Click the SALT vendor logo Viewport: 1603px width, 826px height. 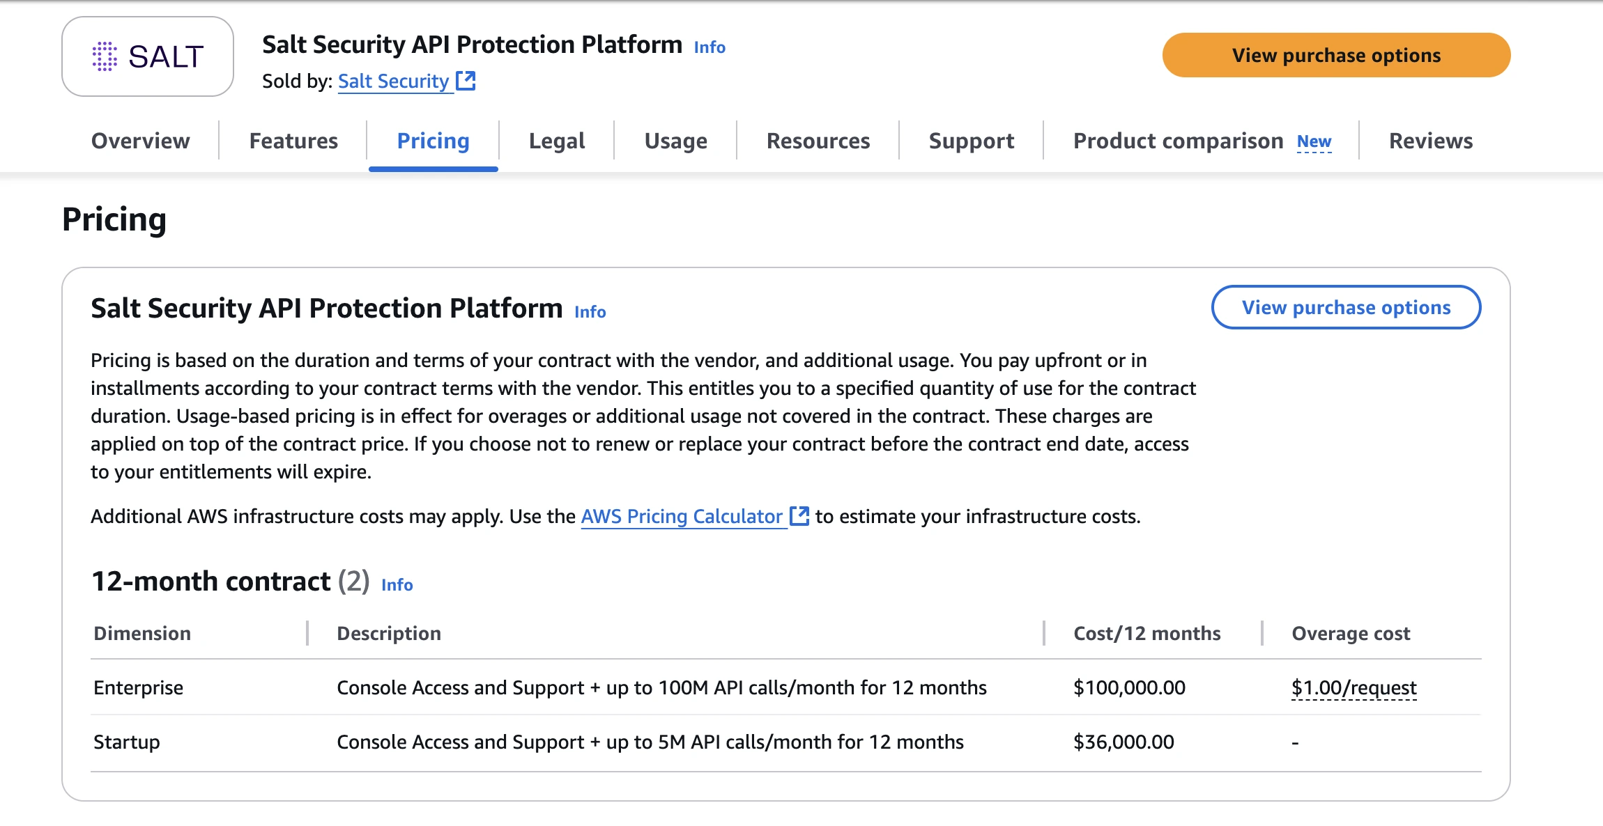(146, 56)
